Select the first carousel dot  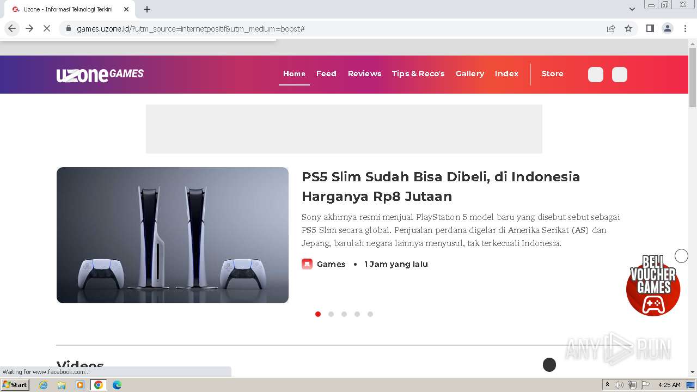318,314
